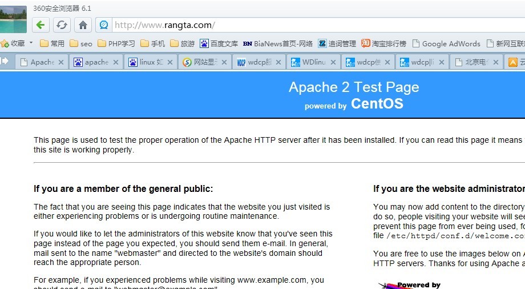Close the WDlinu tab

[x=333, y=62]
